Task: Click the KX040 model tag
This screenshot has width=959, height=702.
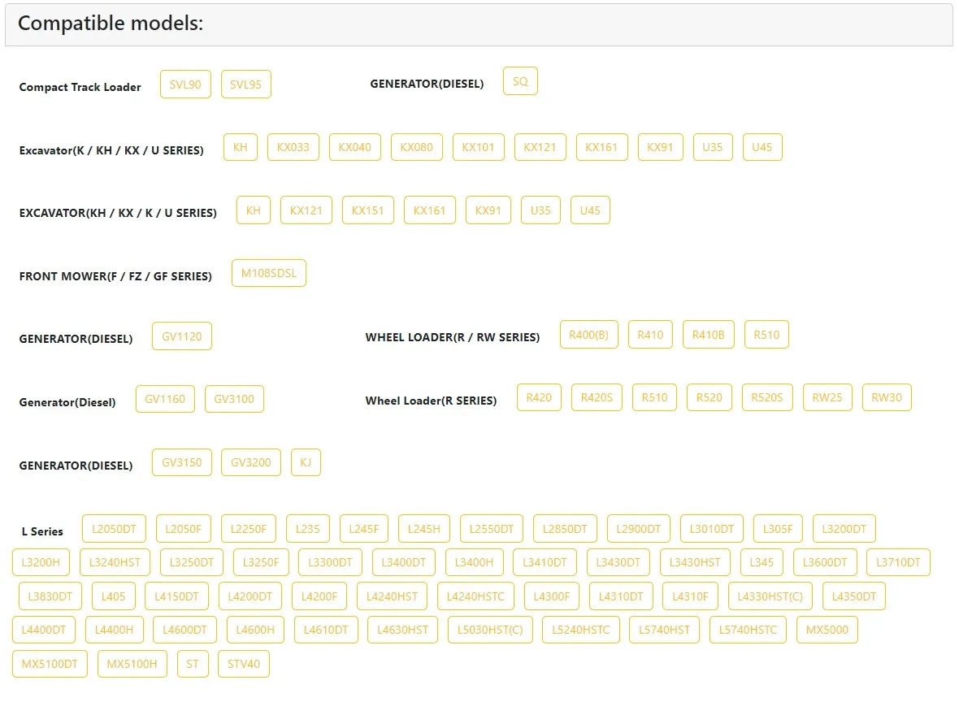Action: pyautogui.click(x=354, y=147)
